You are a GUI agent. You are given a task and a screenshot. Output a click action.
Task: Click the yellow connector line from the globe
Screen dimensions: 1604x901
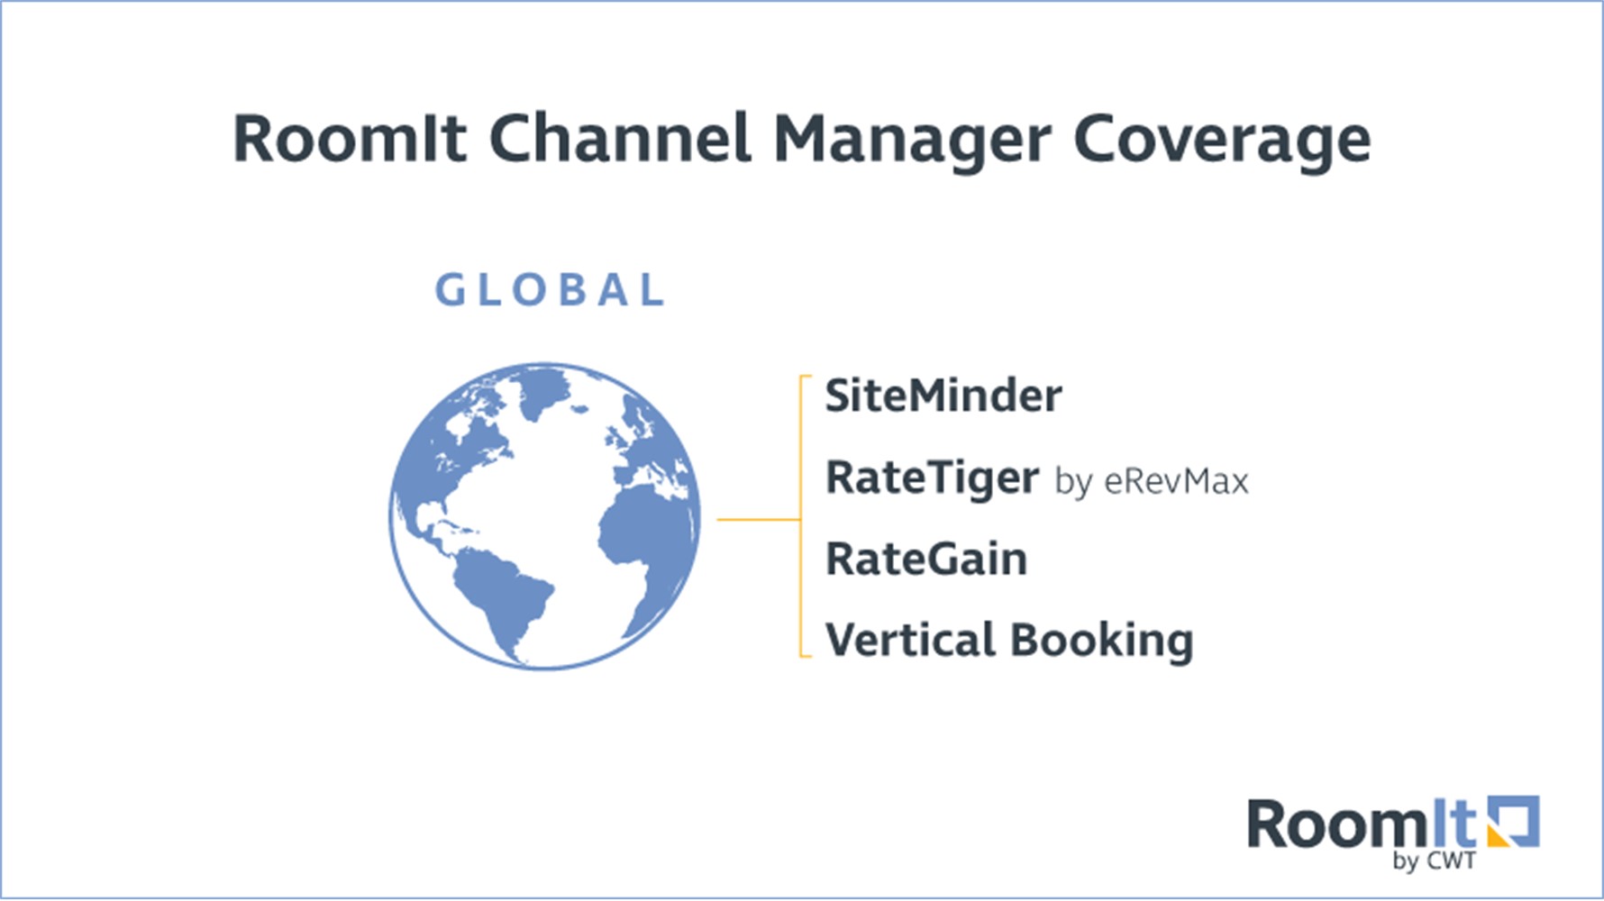coord(757,518)
